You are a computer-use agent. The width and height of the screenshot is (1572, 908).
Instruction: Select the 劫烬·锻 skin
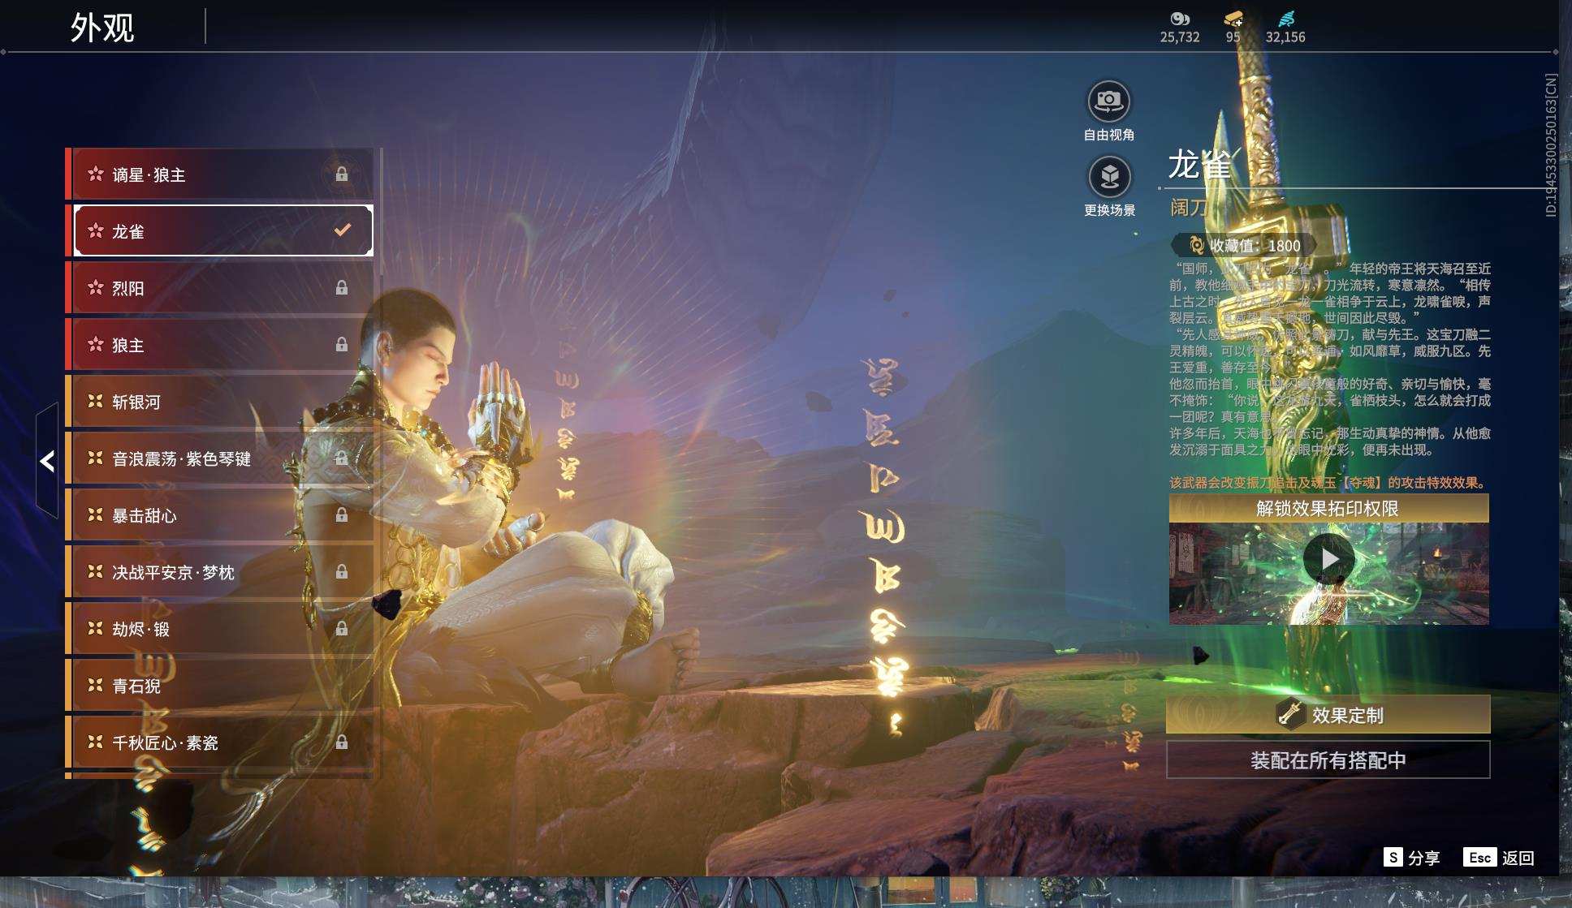(219, 629)
